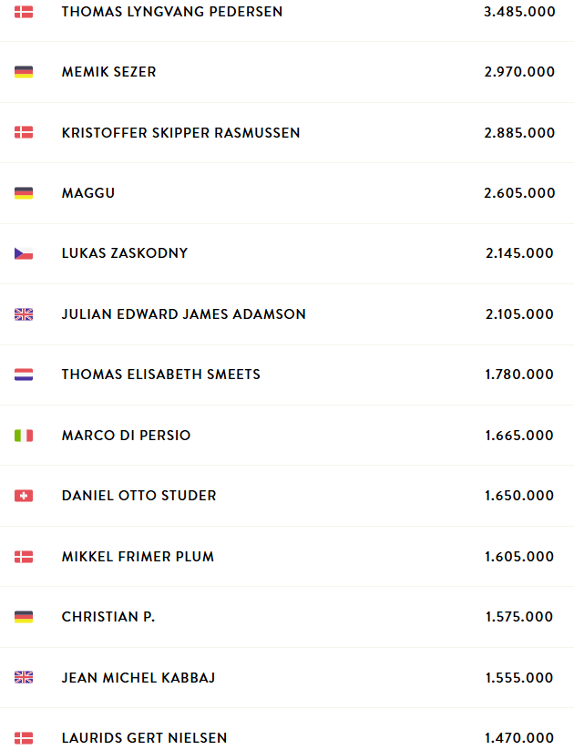Click the German flag beside Christian P.
Image resolution: width=574 pixels, height=750 pixels.
24,617
